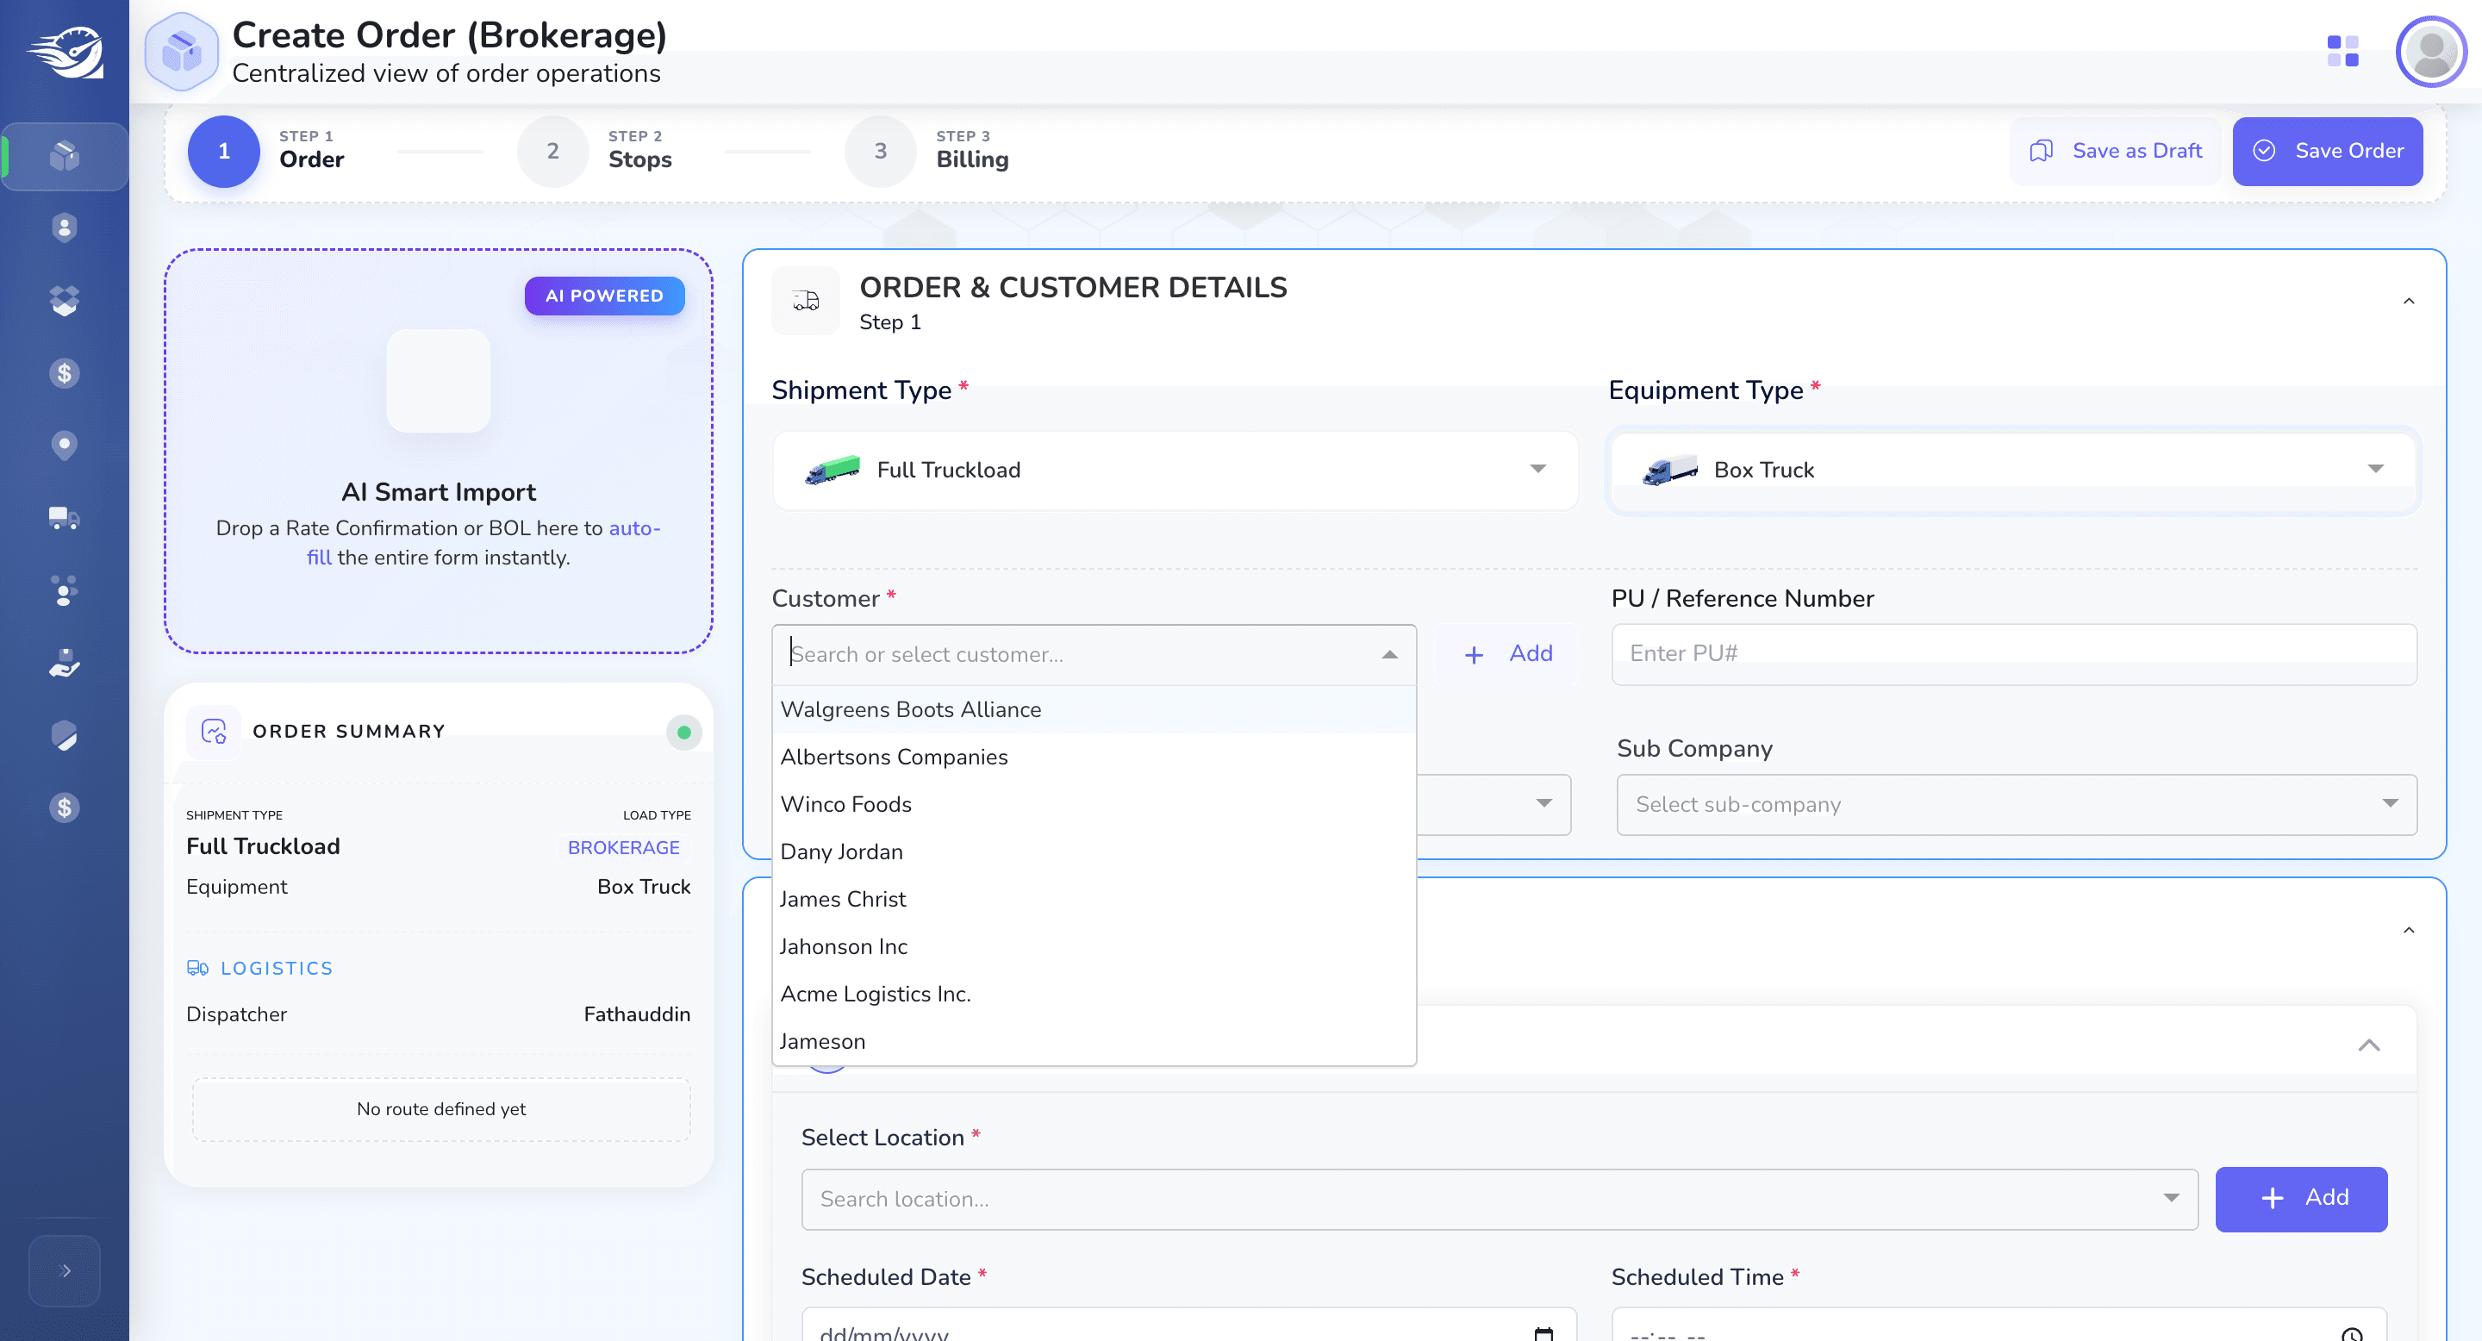Collapse the stop card chevron
This screenshot has width=2482, height=1341.
pyautogui.click(x=2368, y=1045)
